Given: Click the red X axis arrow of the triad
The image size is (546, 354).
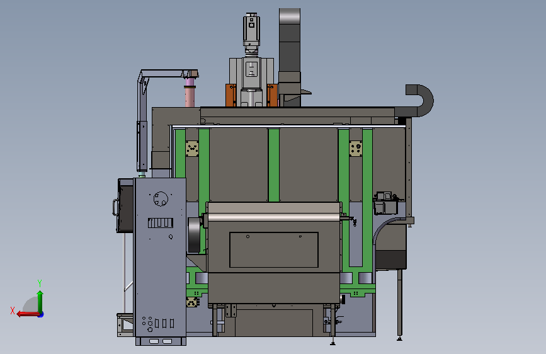Looking at the screenshot, I should [28, 314].
